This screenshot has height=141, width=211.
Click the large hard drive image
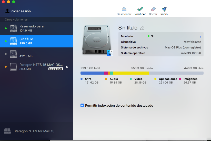click(97, 40)
